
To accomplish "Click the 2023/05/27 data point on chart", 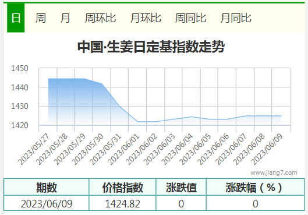I will point(48,79).
